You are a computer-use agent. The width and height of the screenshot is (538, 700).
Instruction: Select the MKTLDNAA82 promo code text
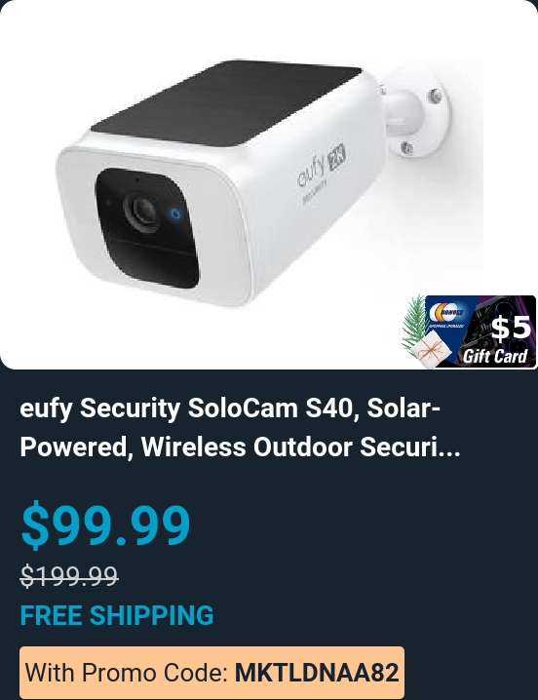[317, 673]
